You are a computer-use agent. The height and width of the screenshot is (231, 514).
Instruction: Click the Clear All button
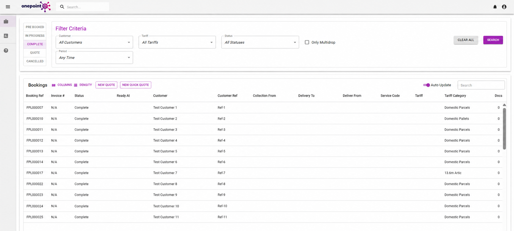point(466,40)
